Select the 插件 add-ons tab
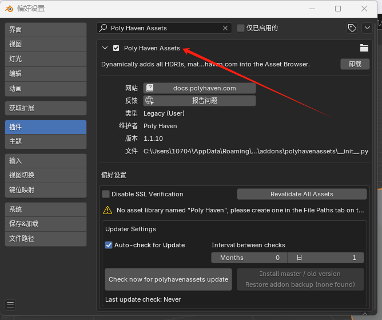Viewport: 382px width, 320px height. tap(46, 127)
